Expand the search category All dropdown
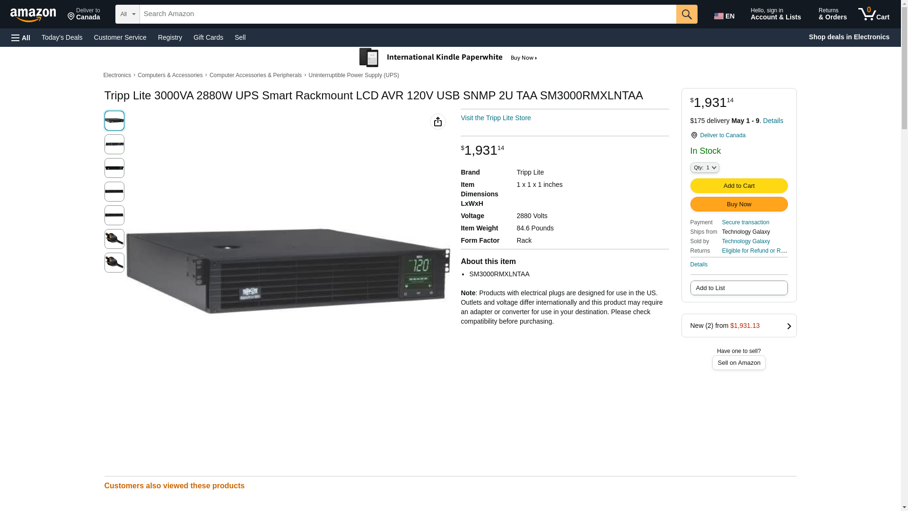Image resolution: width=908 pixels, height=511 pixels. (x=127, y=14)
